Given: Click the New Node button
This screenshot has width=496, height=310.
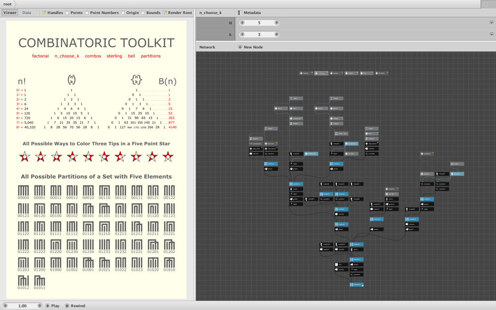Looking at the screenshot, I should tap(250, 47).
